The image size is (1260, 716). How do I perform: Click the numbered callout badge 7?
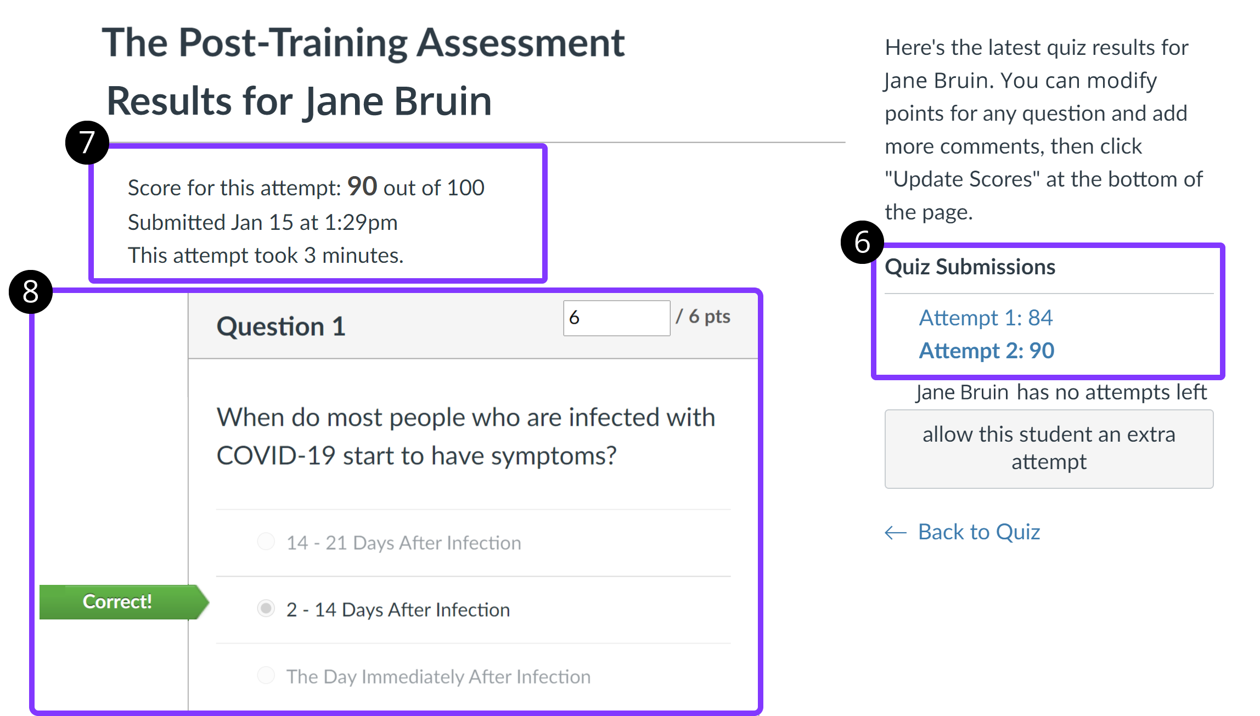[x=87, y=143]
